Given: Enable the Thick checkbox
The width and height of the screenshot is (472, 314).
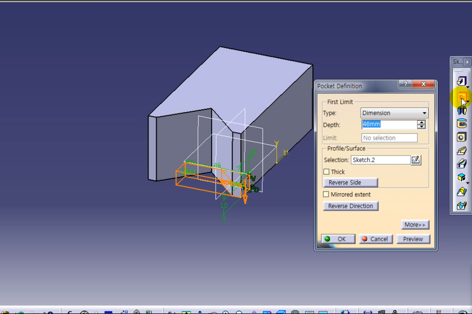Looking at the screenshot, I should click(327, 172).
